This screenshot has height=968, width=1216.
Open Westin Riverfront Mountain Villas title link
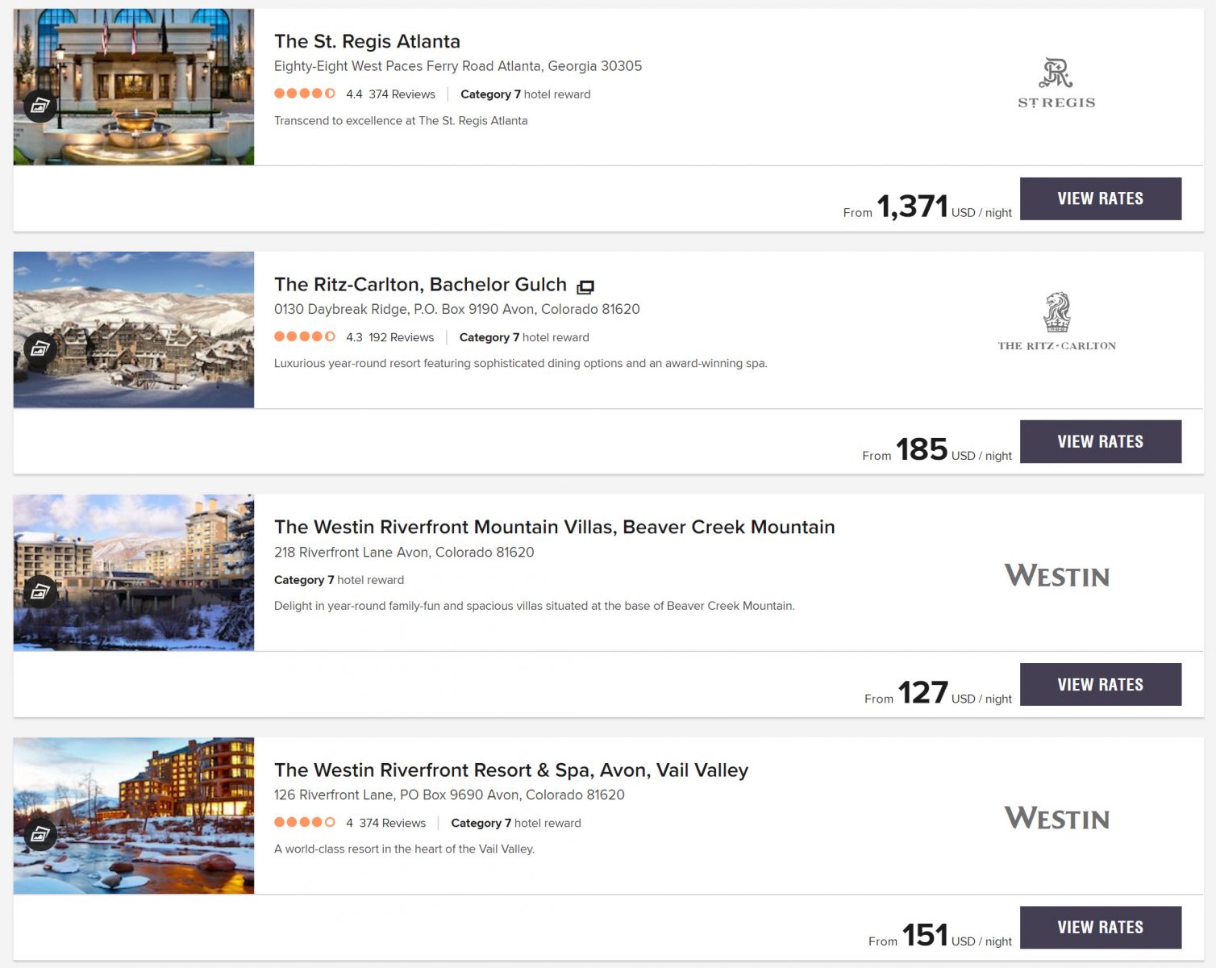pos(555,527)
